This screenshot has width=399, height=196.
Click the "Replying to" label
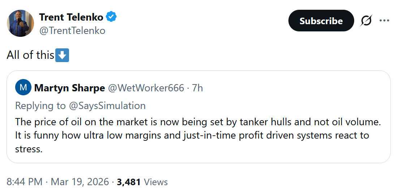tap(40, 105)
